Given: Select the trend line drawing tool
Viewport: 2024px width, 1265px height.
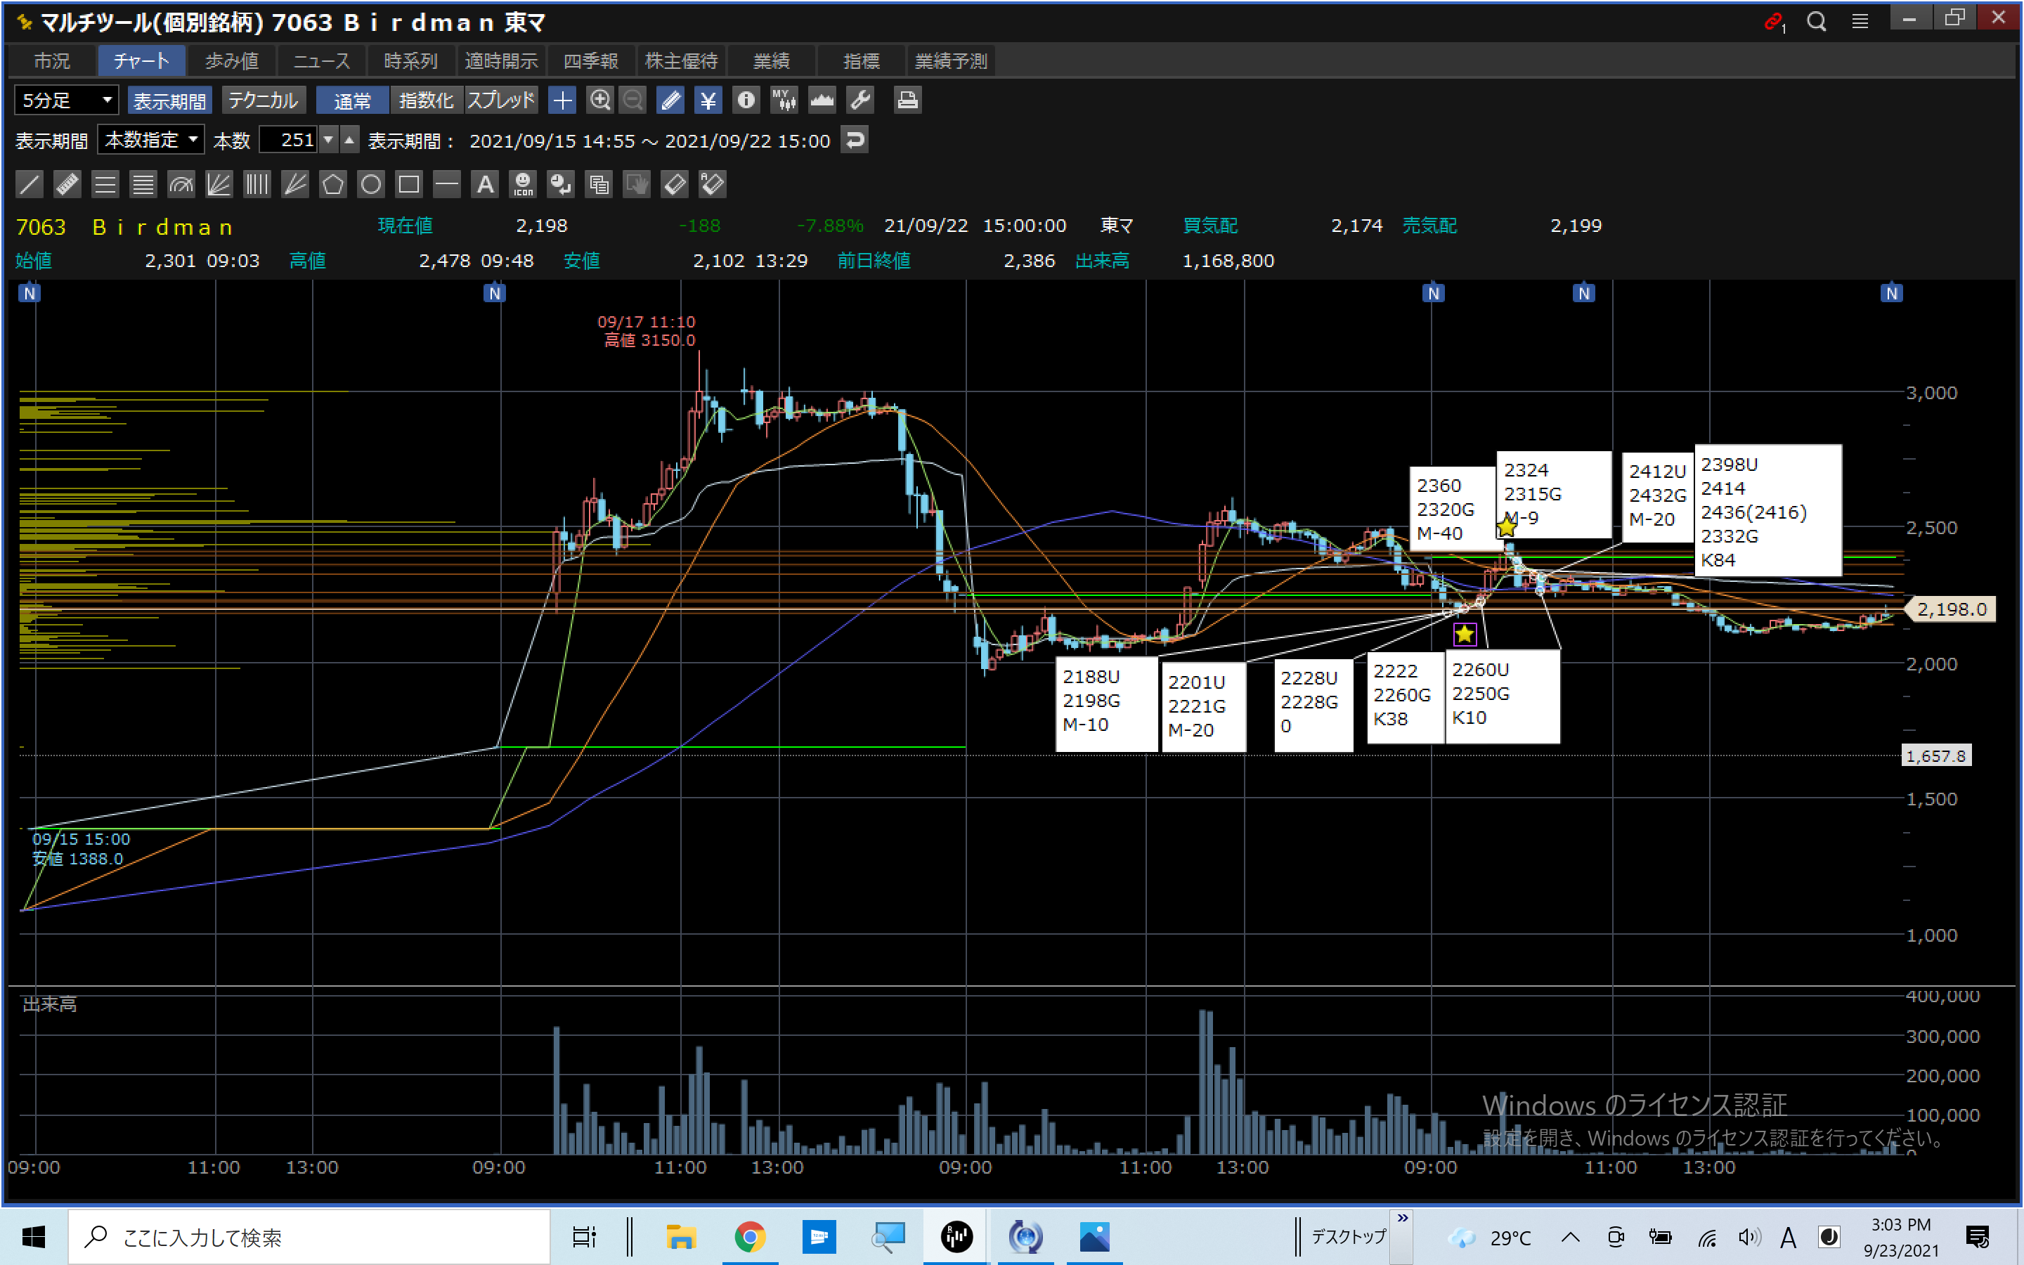Looking at the screenshot, I should pyautogui.click(x=30, y=184).
